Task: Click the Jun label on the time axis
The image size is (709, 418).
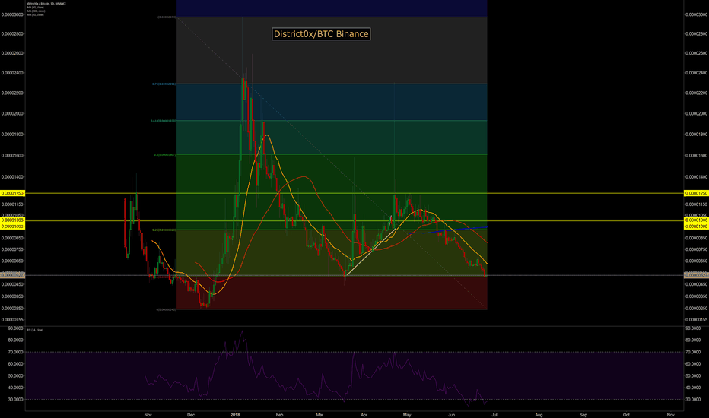Action: (451, 415)
